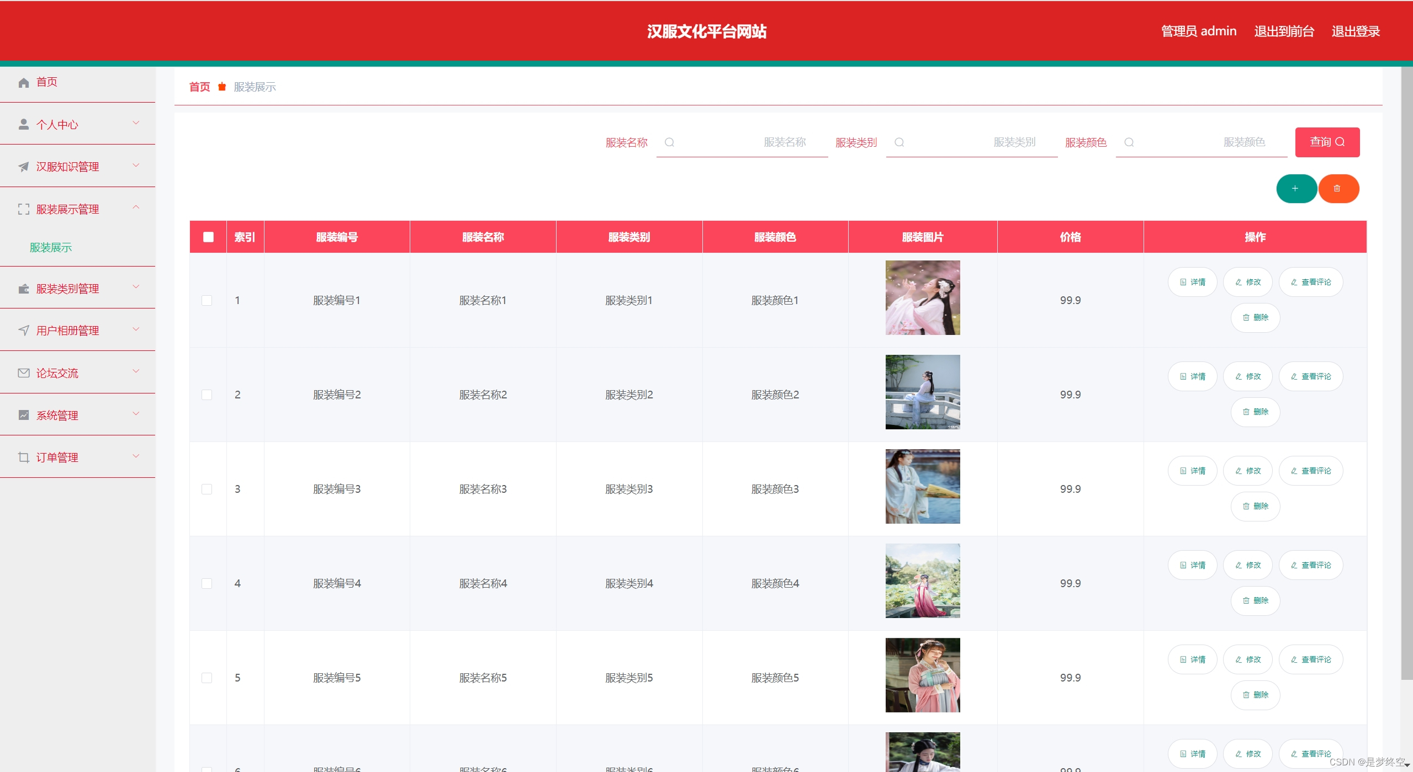Click 修改 for row 服装编号1
Screen dimensions: 1413x772
click(x=1247, y=282)
